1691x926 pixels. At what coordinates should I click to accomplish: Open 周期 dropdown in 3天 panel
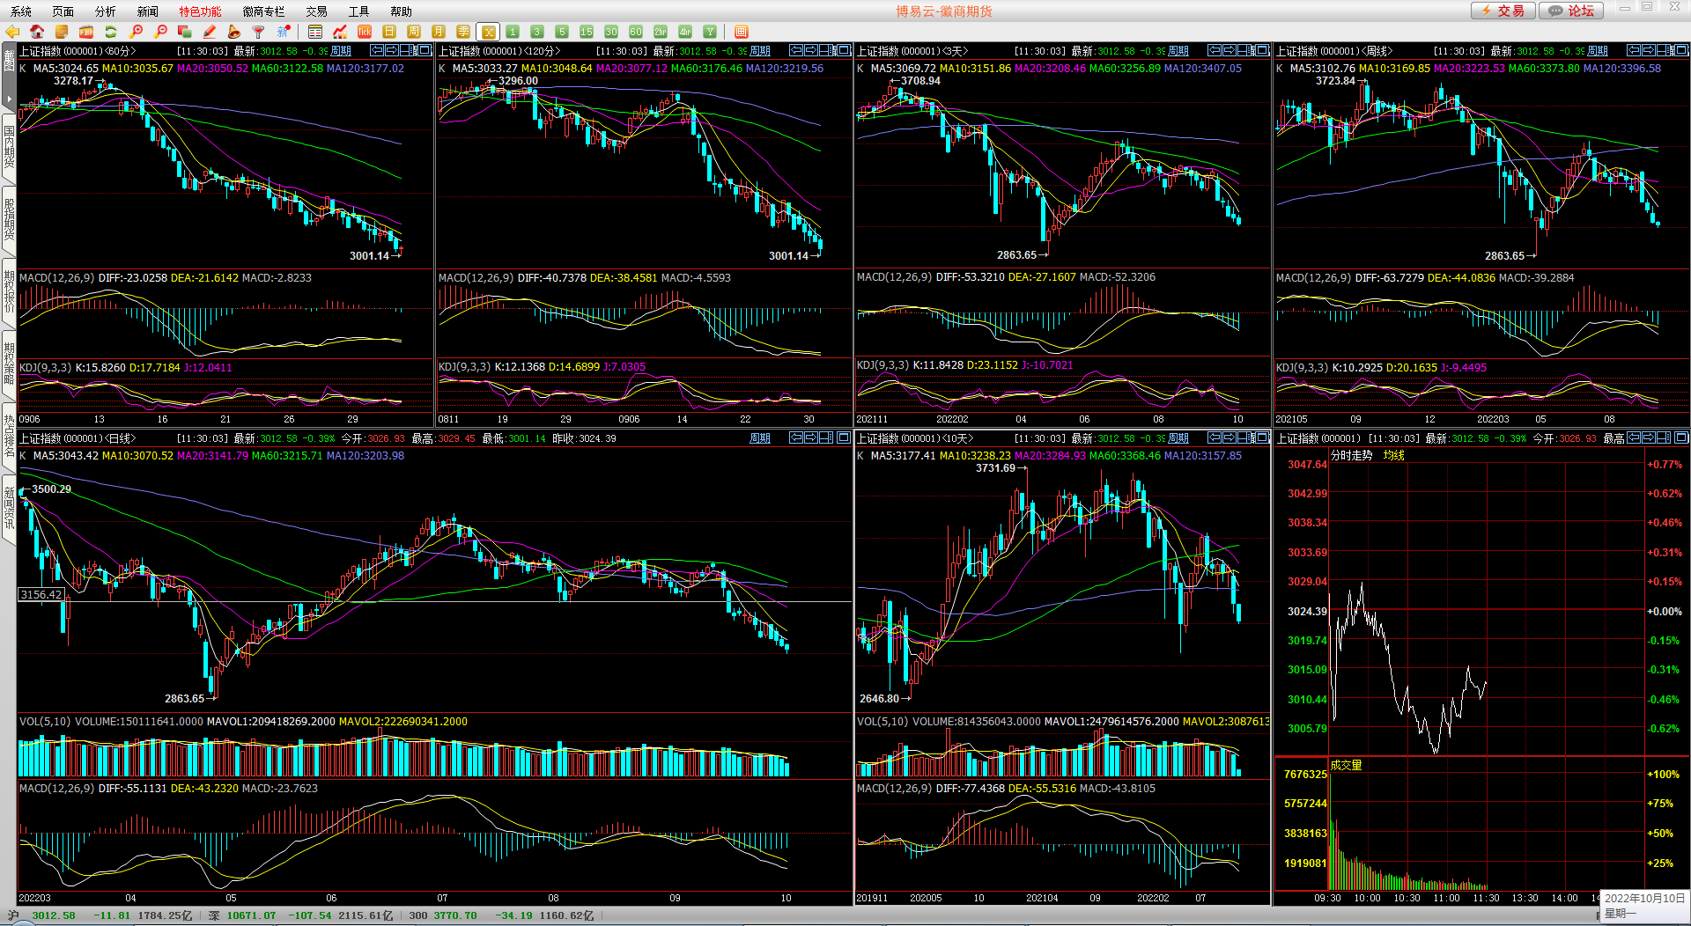click(x=1178, y=51)
